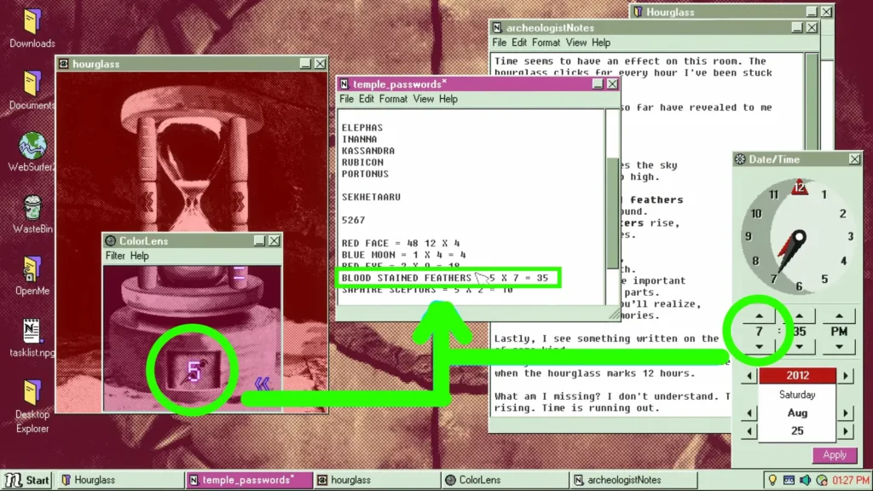Viewport: 873px width, 491px height.
Task: Click the number 5 on hourglass base
Action: [x=194, y=371]
